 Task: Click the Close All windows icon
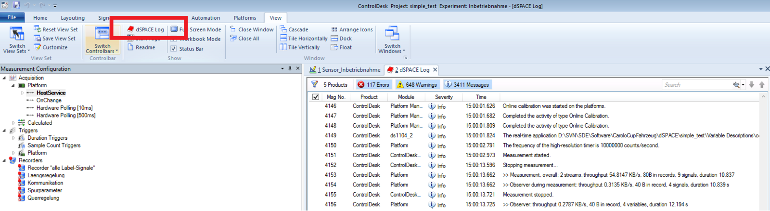[233, 39]
